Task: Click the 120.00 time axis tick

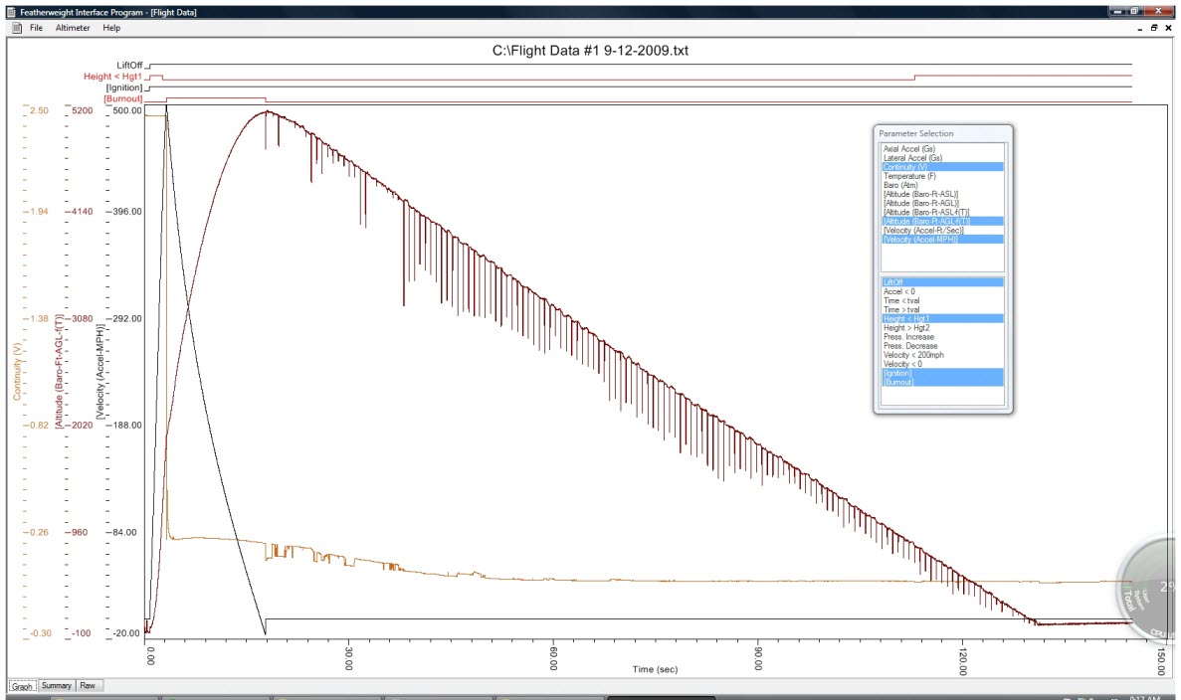Action: point(963,661)
